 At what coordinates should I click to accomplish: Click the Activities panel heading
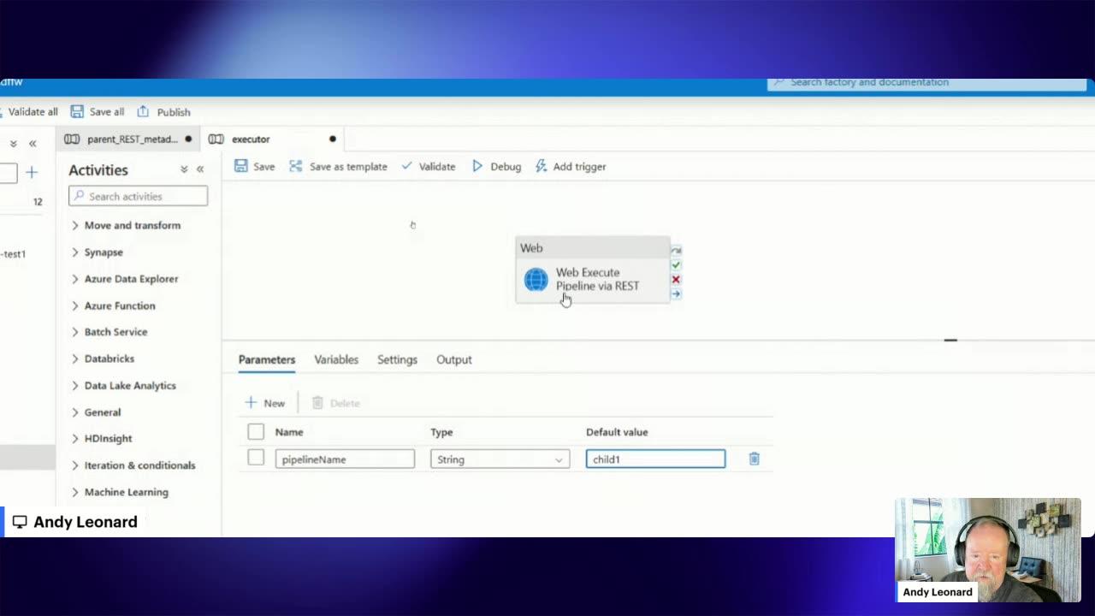point(98,170)
